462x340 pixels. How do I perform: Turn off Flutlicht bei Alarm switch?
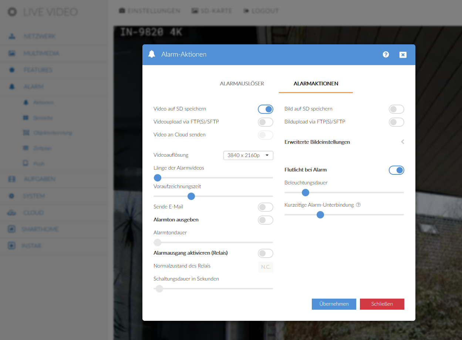pyautogui.click(x=396, y=170)
